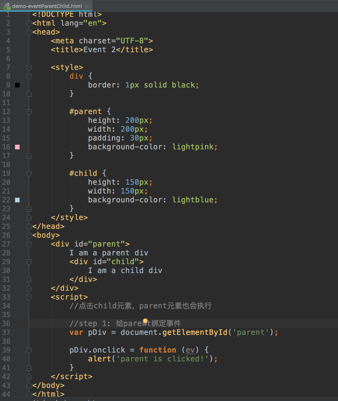This screenshot has height=401, width=338.
Task: Click the '#child' selector
Action: pos(83,173)
